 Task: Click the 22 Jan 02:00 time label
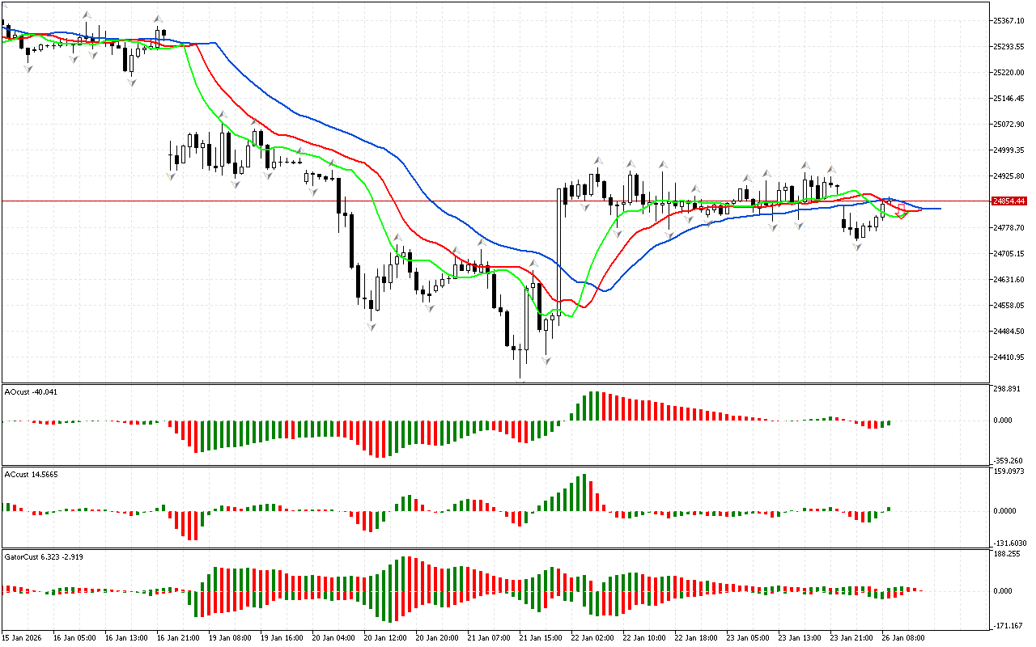click(592, 637)
